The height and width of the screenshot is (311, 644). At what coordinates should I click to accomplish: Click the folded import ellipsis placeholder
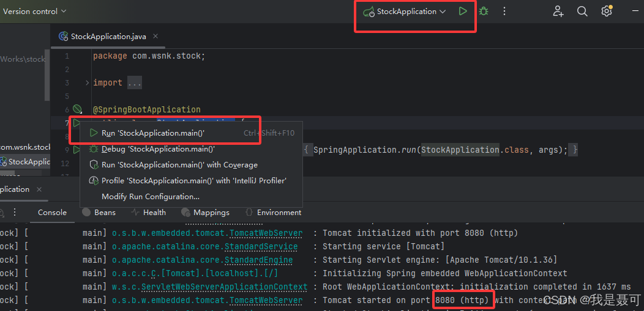click(134, 83)
